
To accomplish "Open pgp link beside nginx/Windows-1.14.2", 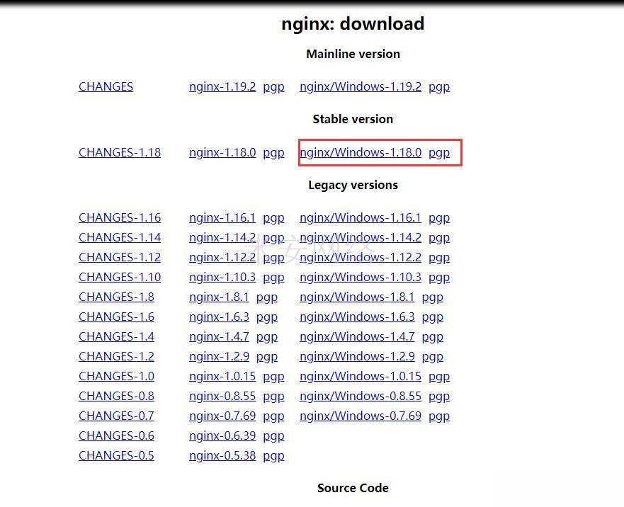I will [x=439, y=239].
